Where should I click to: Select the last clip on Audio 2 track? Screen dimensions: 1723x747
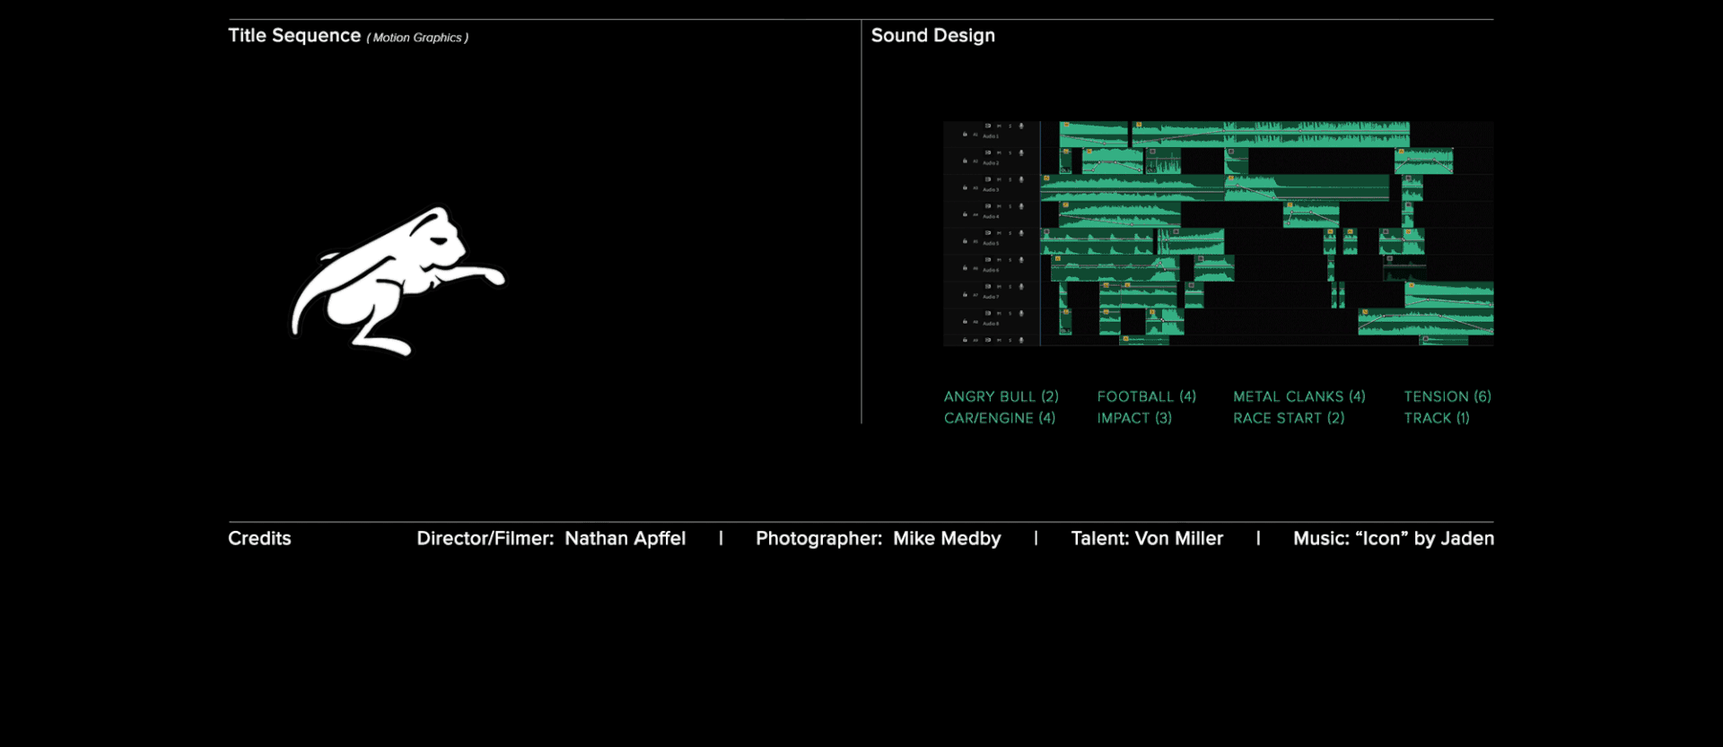[x=1423, y=161]
